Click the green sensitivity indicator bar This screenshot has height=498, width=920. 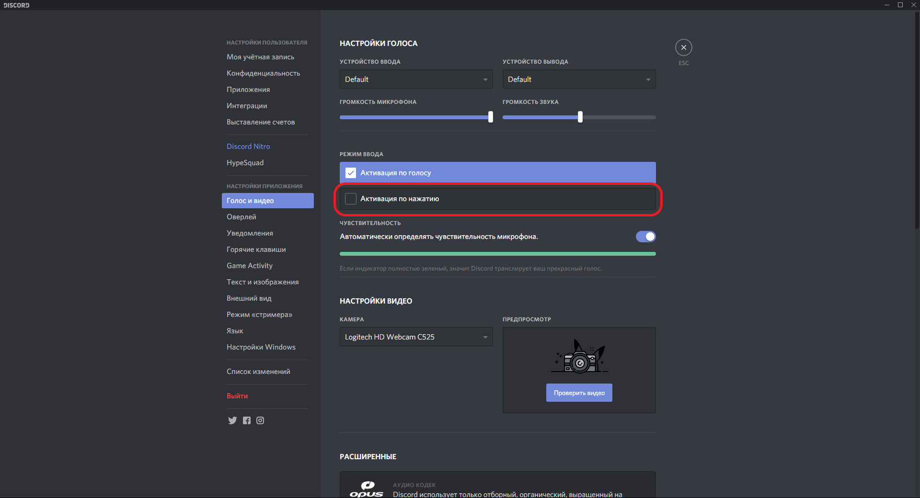[497, 254]
